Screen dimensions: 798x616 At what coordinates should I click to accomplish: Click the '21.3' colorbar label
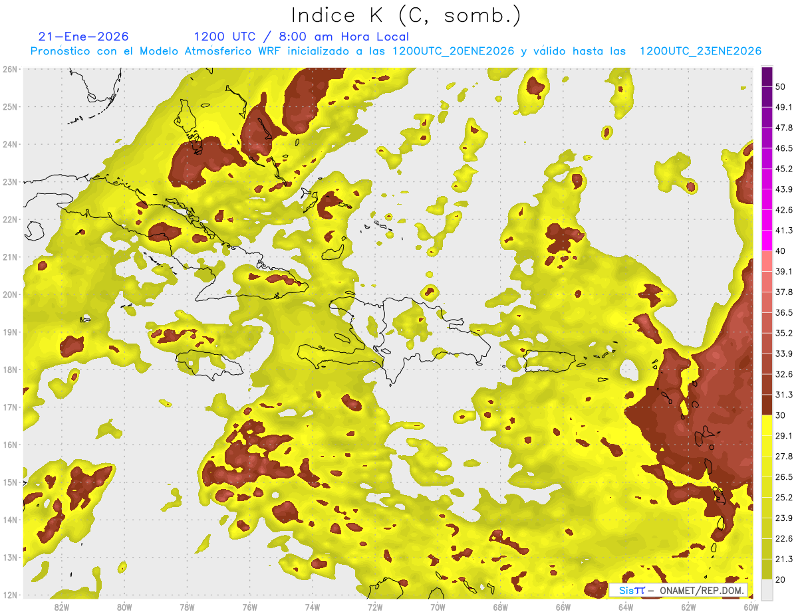tap(785, 559)
